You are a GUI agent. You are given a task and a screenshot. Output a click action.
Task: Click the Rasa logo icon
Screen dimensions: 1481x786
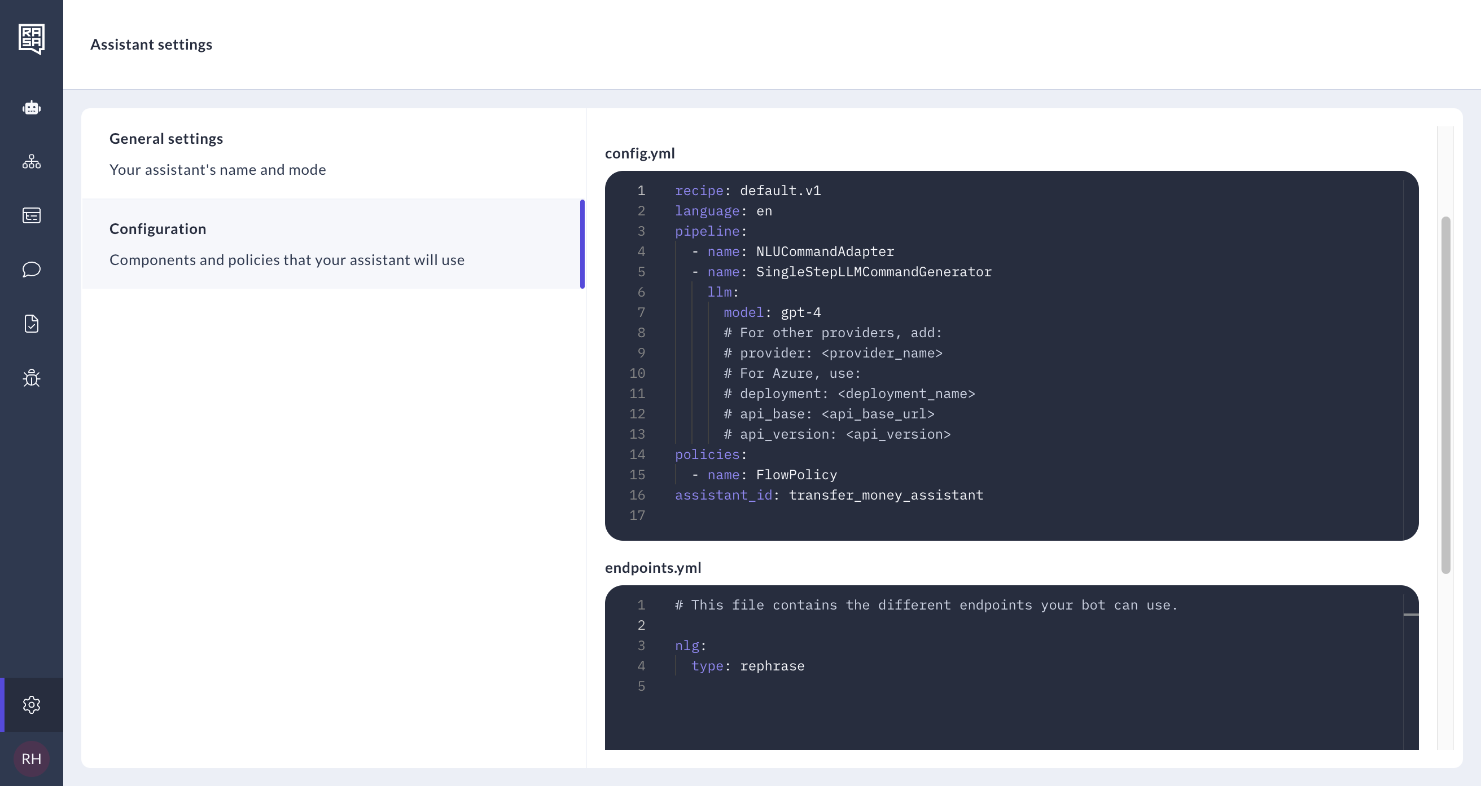pos(31,39)
